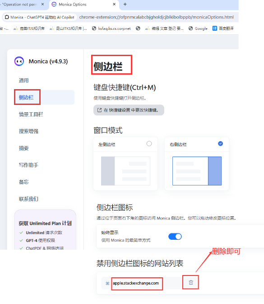Click the external link icon in shortcut button

[x=99, y=110]
